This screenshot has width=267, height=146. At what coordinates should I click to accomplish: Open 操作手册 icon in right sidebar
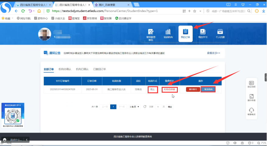pos(251,98)
